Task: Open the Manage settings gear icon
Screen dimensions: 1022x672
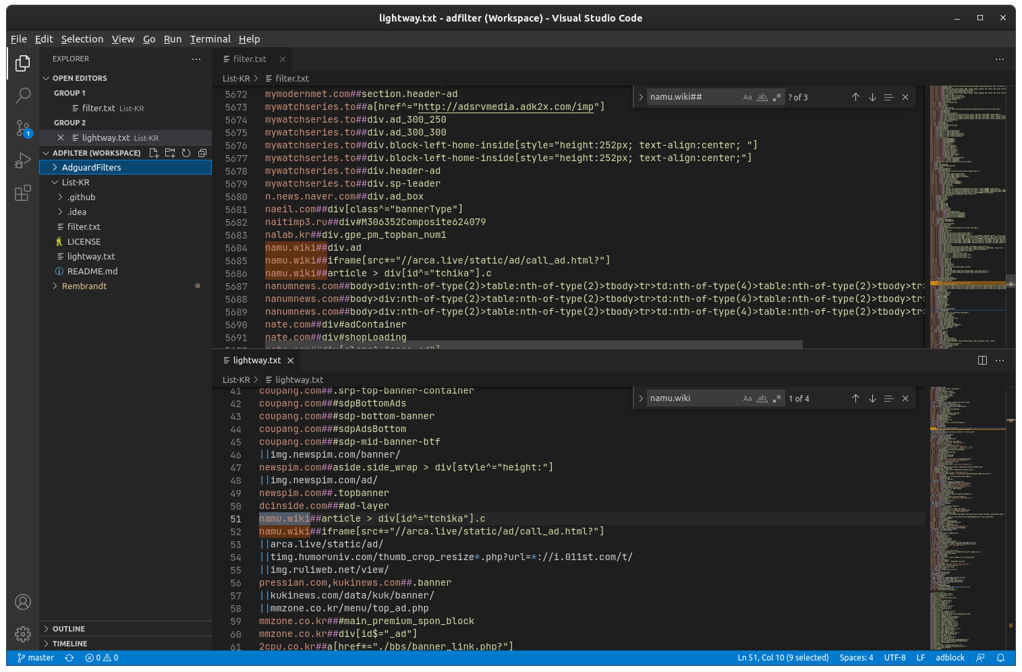Action: (22, 634)
